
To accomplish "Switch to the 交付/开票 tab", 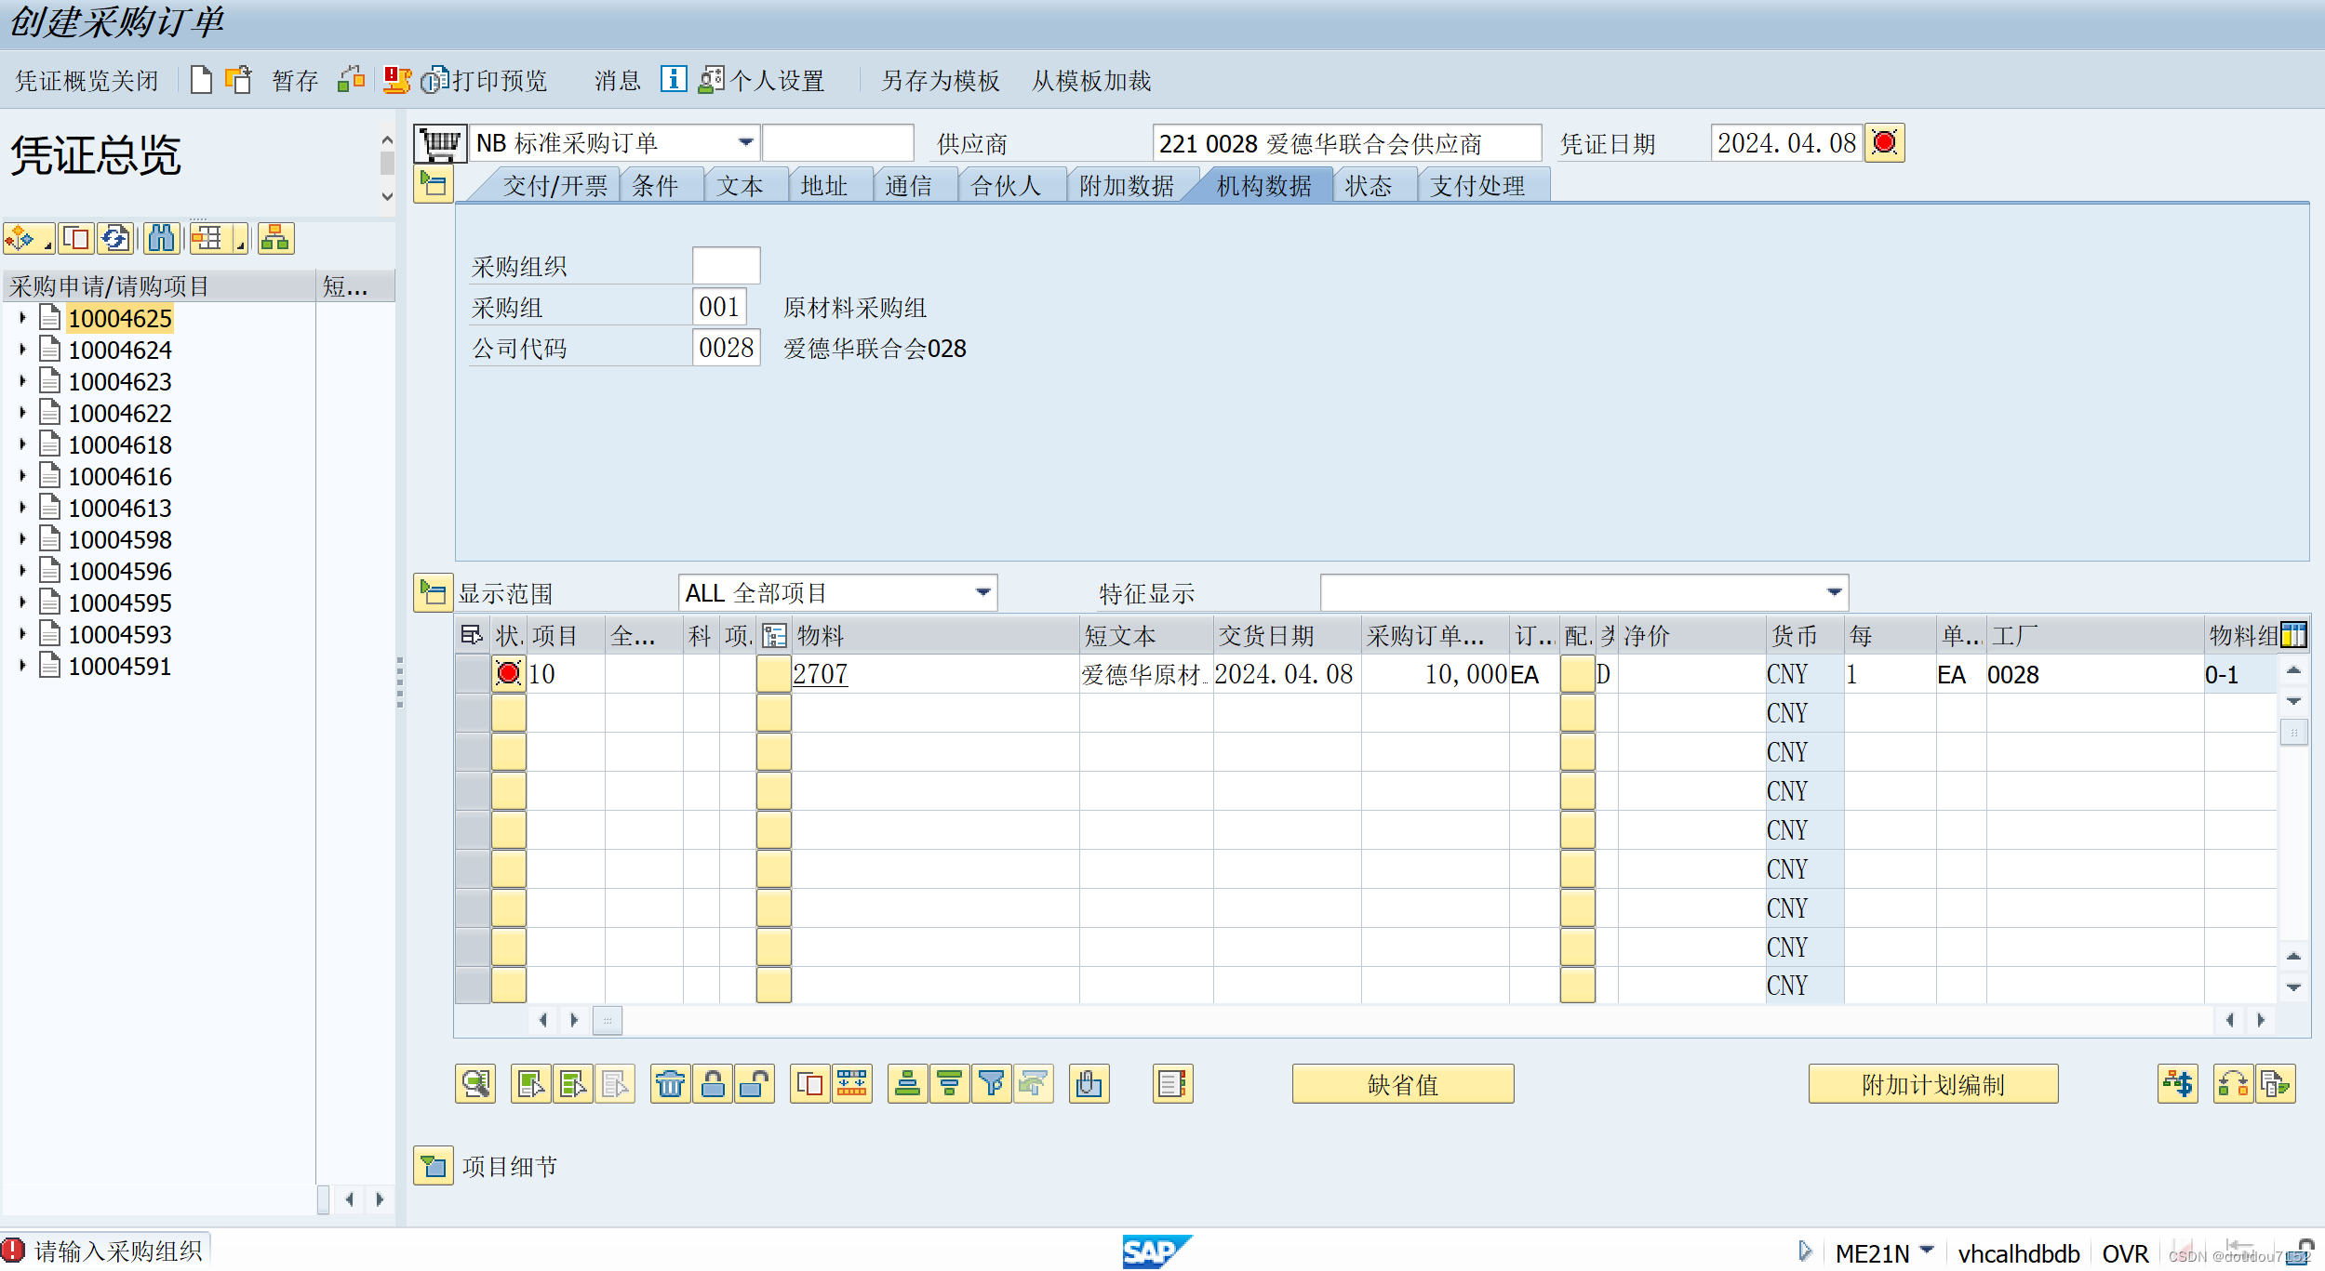I will [555, 186].
